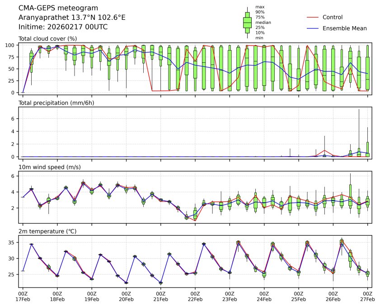Click the '00Z 22Feb' x-axis label
This screenshot has width=380, height=307.
tap(195, 296)
